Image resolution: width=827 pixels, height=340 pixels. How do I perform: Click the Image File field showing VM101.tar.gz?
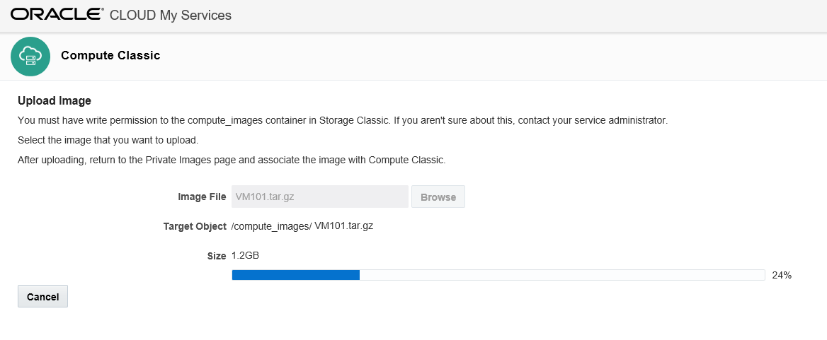pos(319,197)
